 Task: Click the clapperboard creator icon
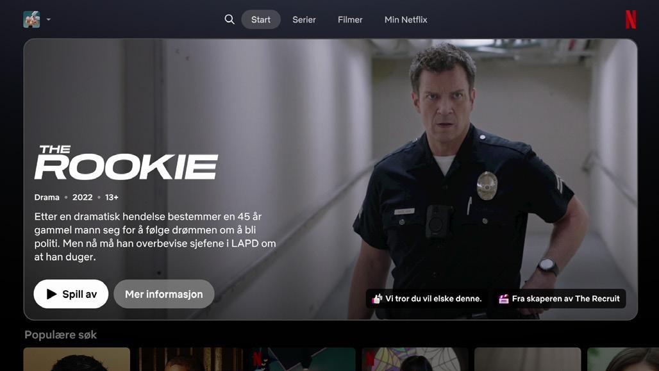click(x=503, y=299)
